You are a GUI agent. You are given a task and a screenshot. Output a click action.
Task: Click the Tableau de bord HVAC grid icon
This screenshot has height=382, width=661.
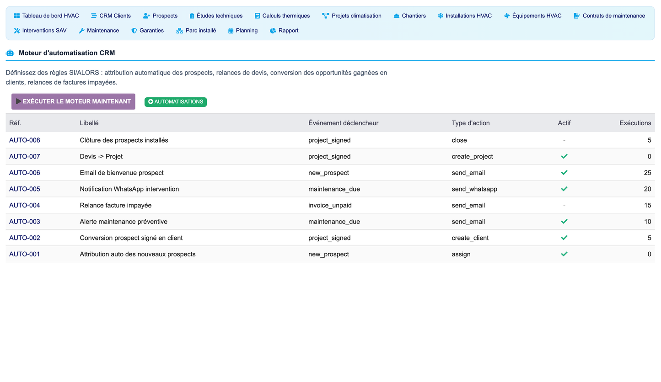coord(17,16)
